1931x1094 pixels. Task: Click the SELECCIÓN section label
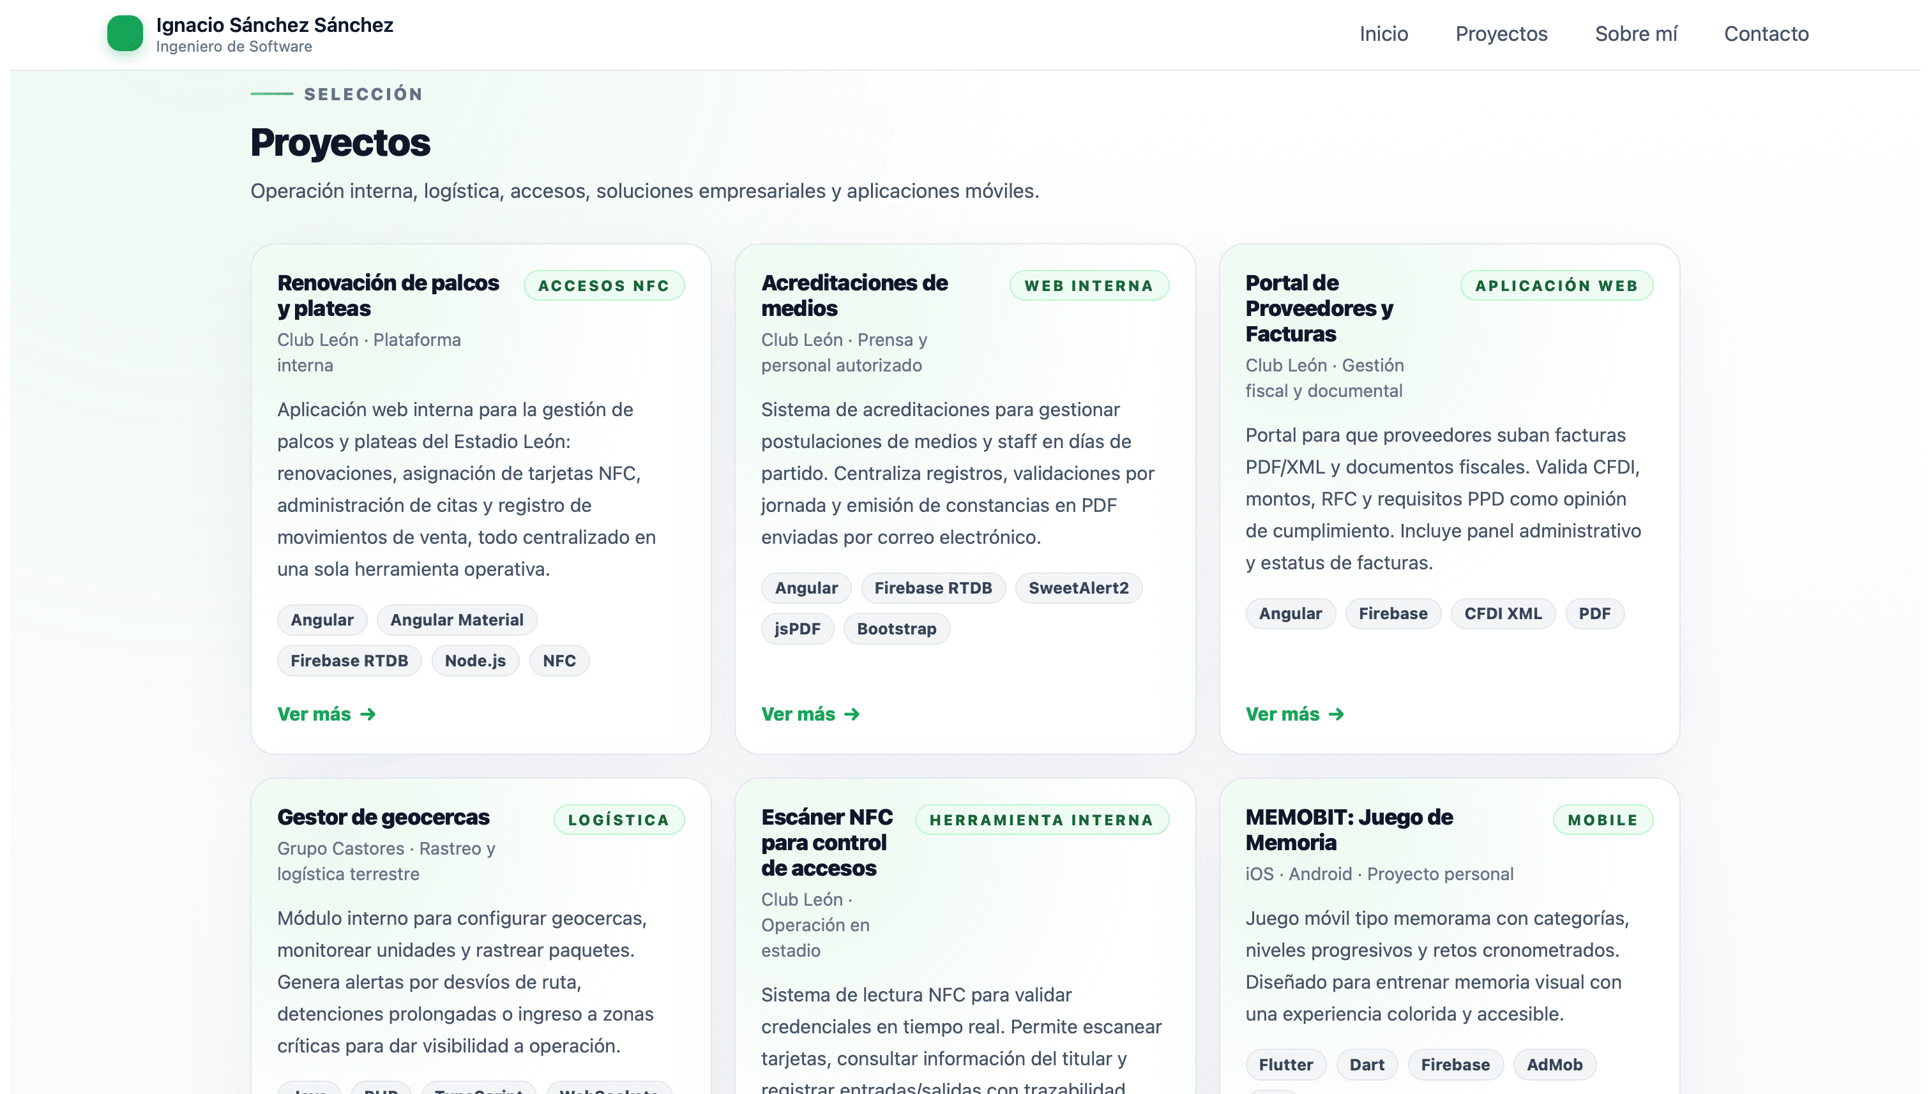pyautogui.click(x=363, y=94)
